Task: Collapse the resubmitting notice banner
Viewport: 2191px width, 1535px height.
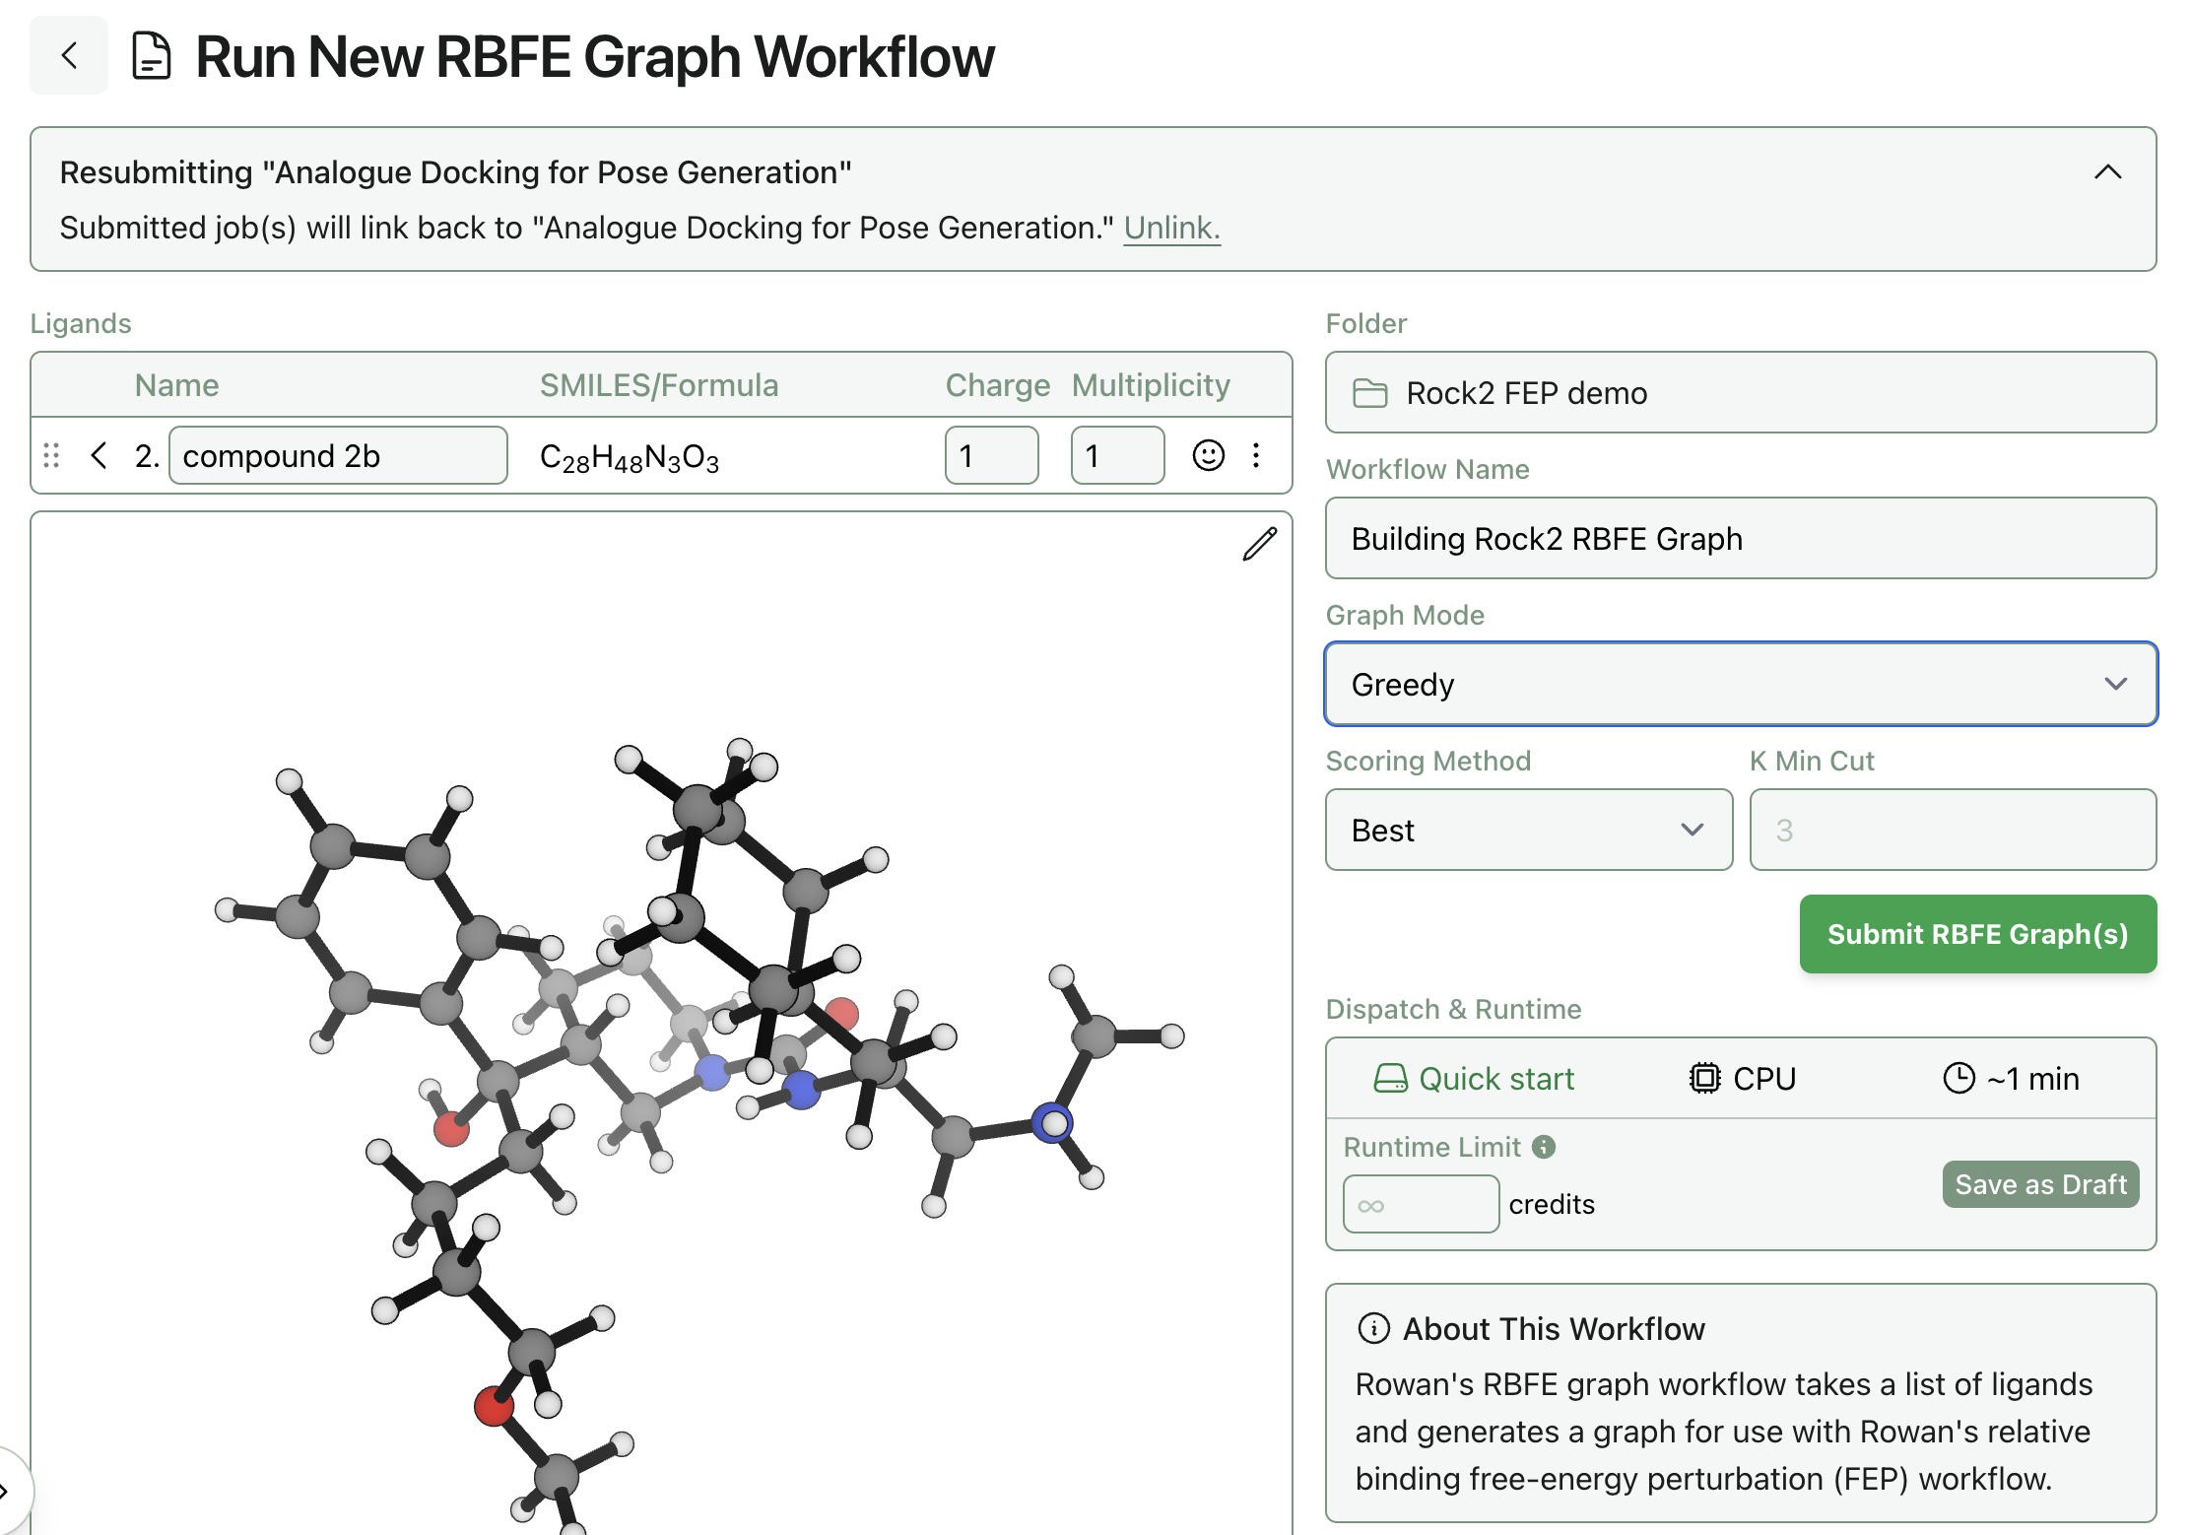Action: pyautogui.click(x=2108, y=172)
